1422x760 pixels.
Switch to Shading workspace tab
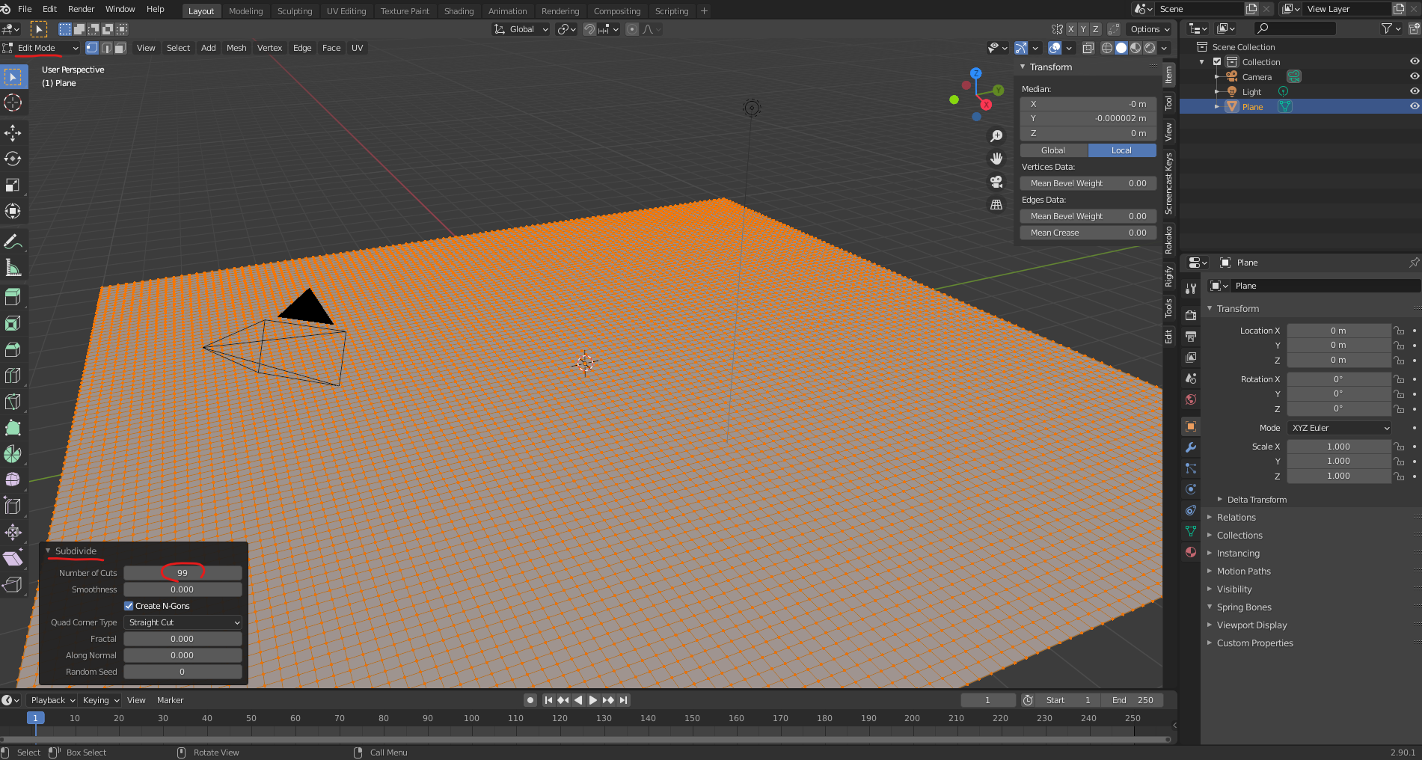click(459, 11)
